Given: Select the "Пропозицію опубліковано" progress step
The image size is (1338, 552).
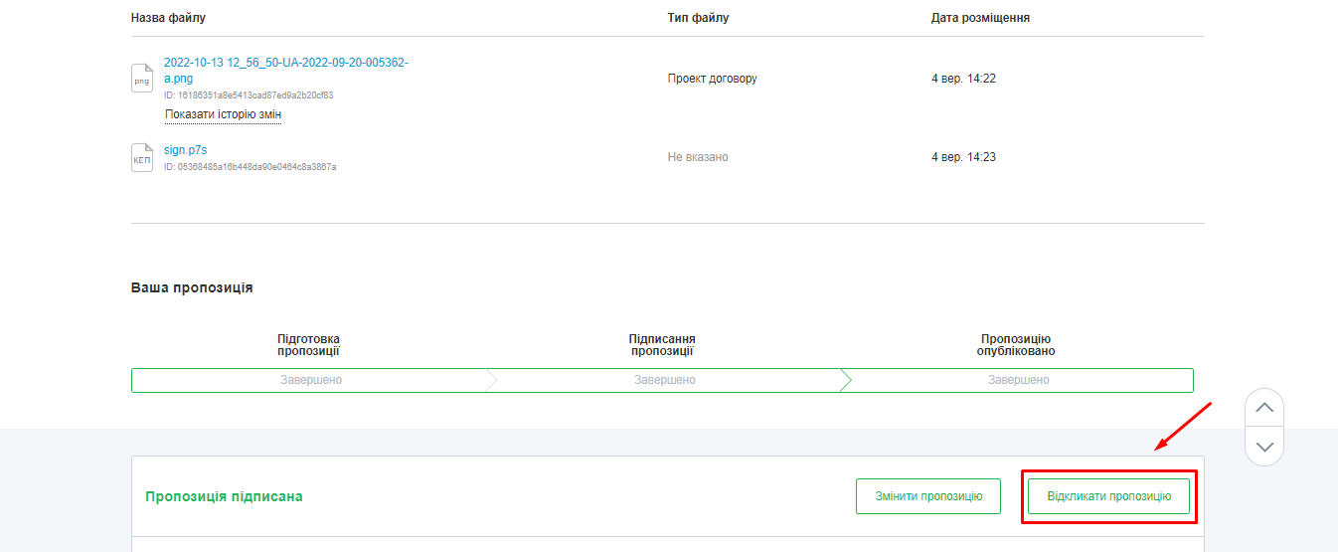Looking at the screenshot, I should coord(1018,380).
